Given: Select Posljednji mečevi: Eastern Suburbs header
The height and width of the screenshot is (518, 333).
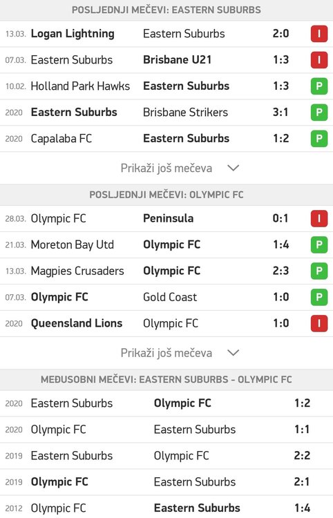Looking at the screenshot, I should [x=166, y=10].
